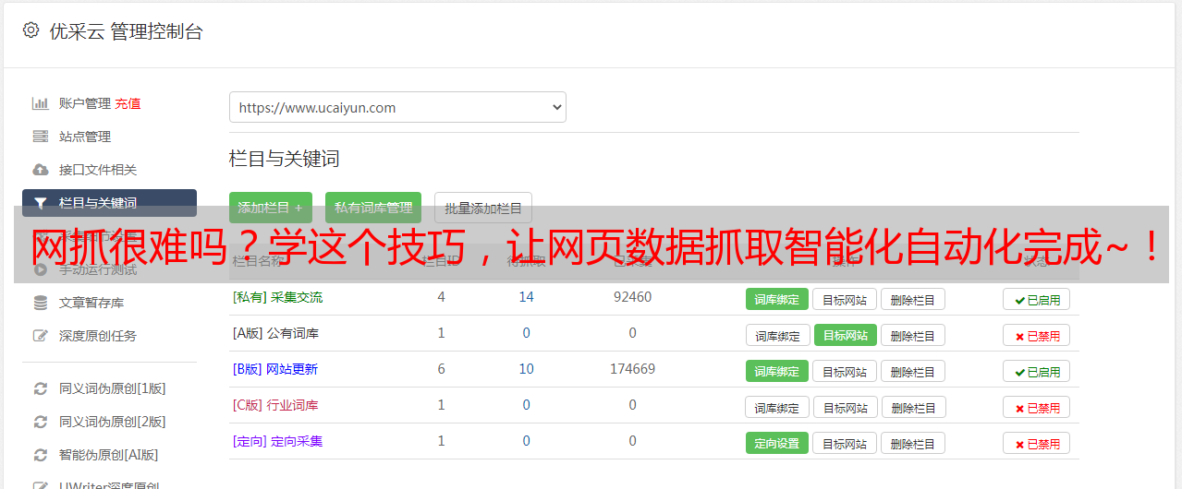
Task: Click 目标网站 for the 采集交流 row
Action: (x=846, y=299)
